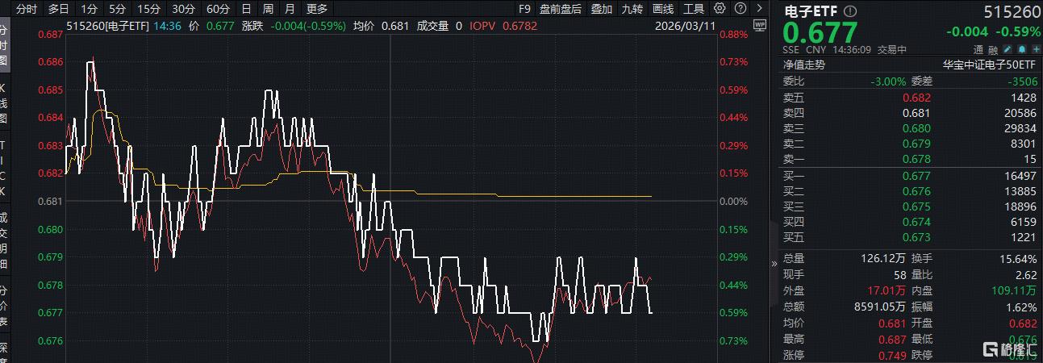Open the chart settings gear icon
1043x363 pixels.
click(720, 9)
